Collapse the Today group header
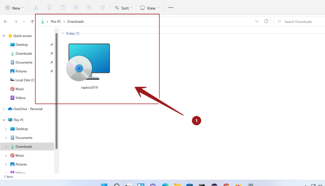 (63, 33)
